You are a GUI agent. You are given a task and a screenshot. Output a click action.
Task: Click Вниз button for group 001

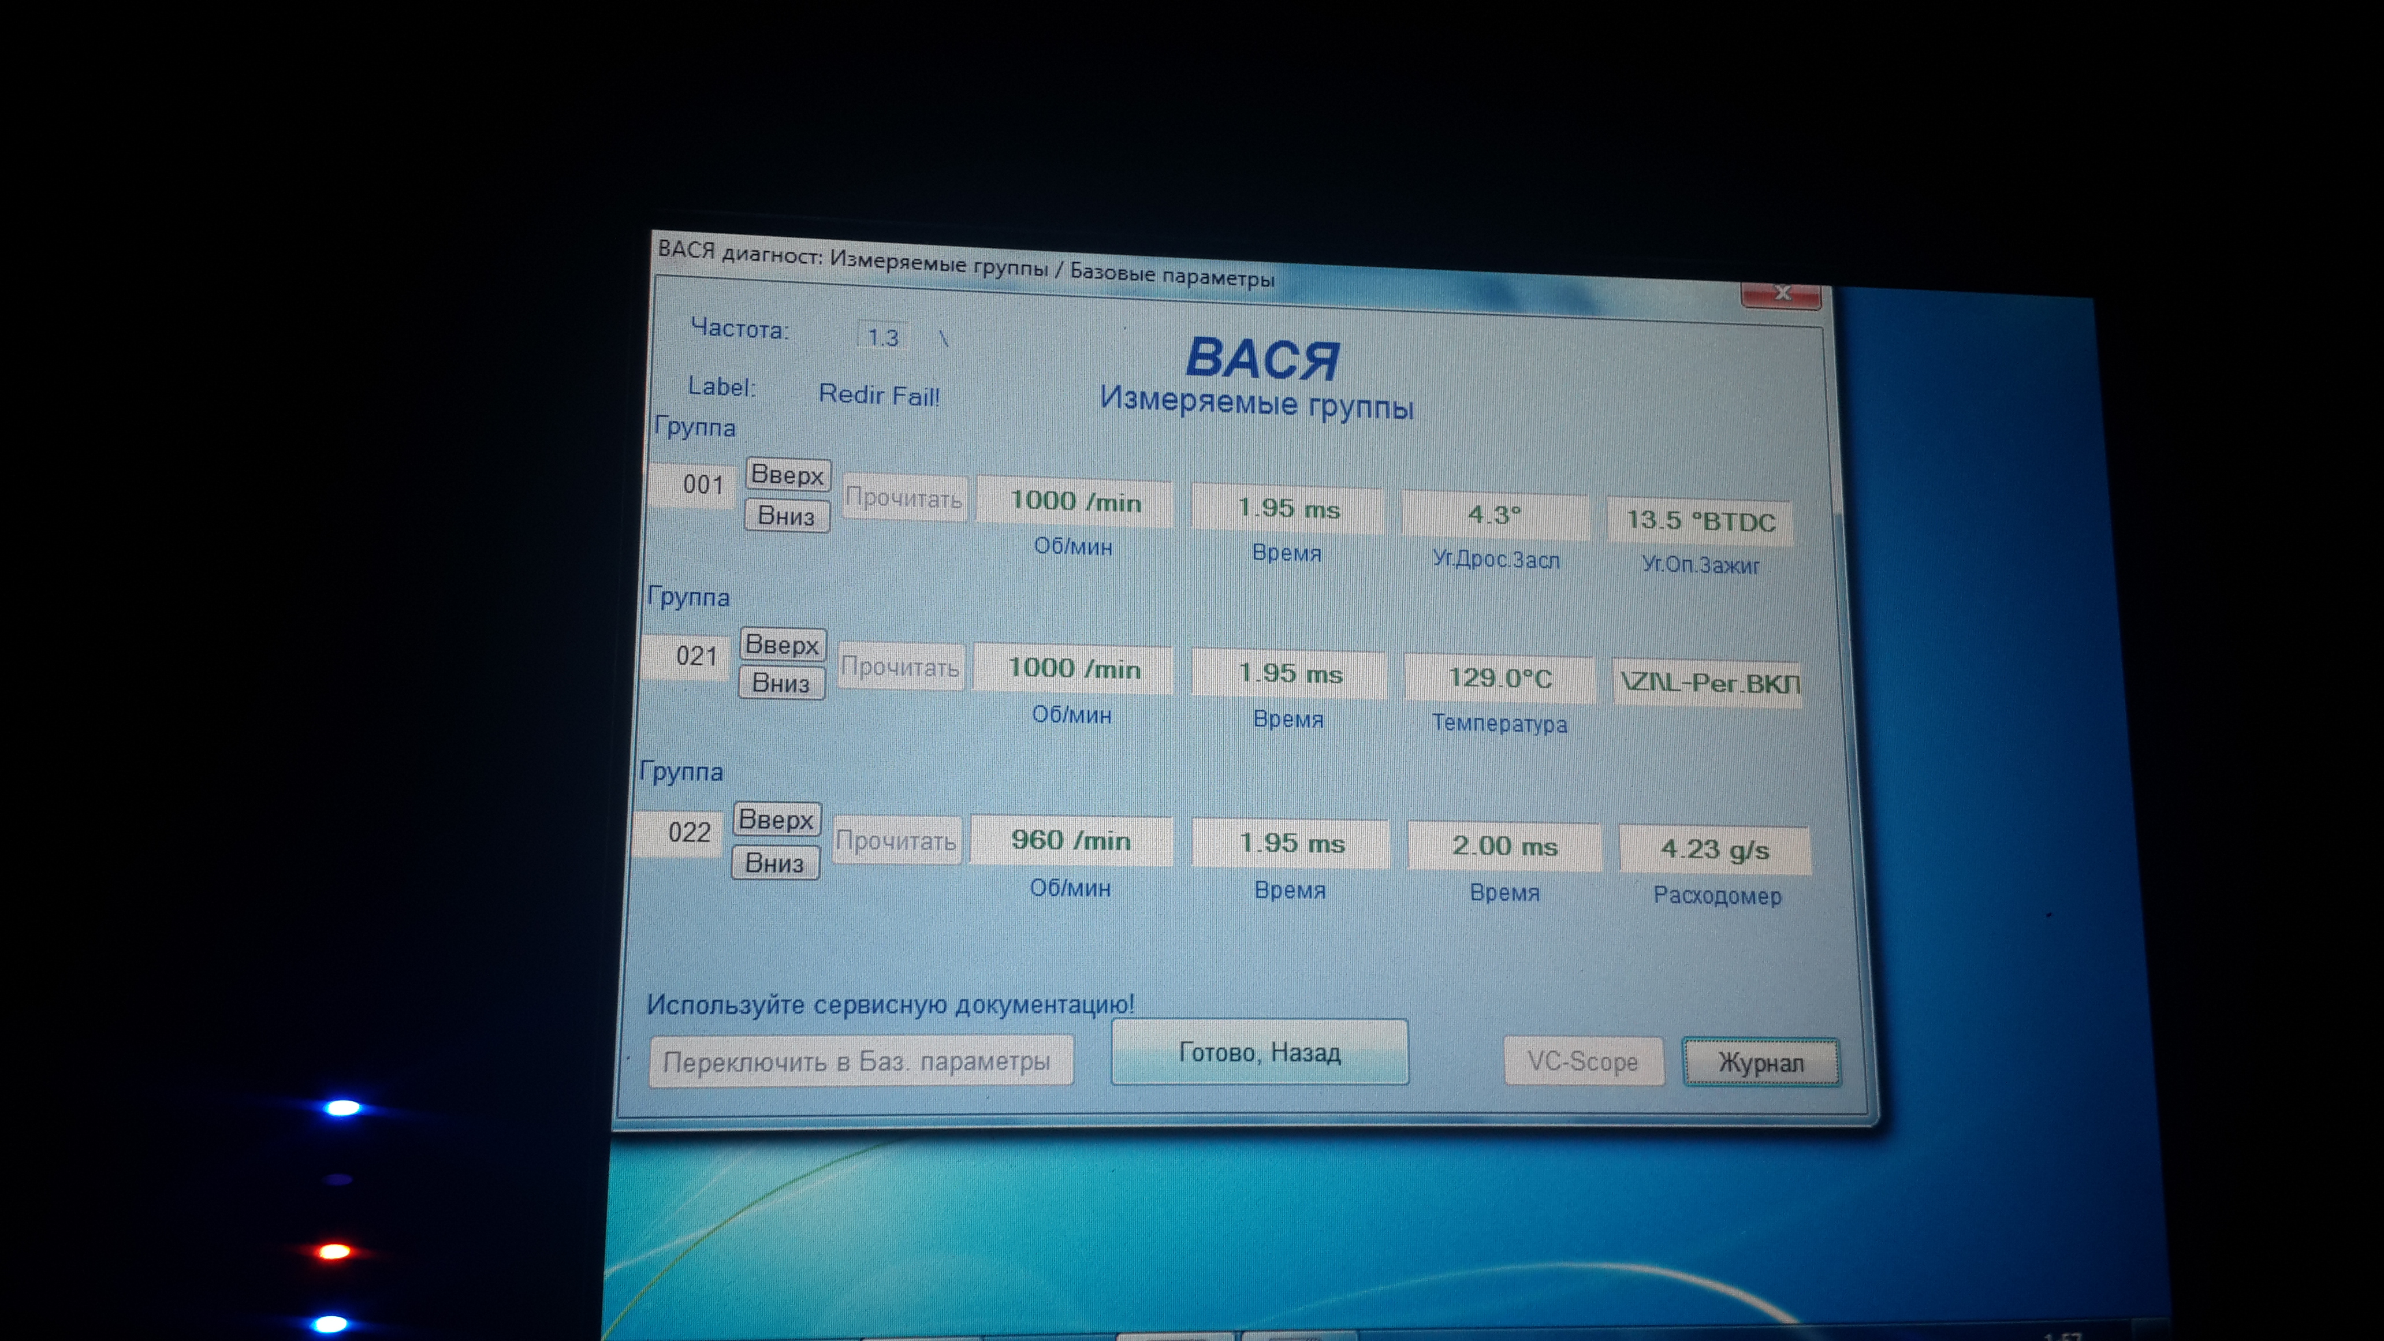tap(786, 516)
